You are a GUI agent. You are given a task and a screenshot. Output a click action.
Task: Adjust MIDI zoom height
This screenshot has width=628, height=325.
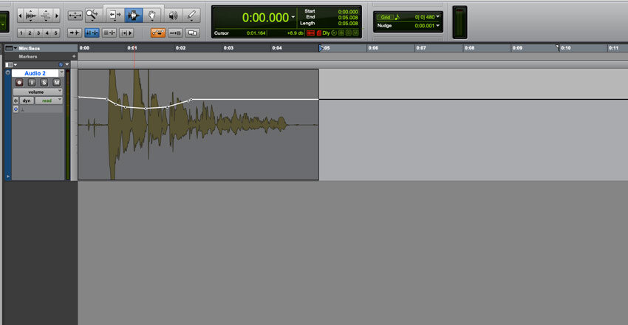click(x=46, y=16)
